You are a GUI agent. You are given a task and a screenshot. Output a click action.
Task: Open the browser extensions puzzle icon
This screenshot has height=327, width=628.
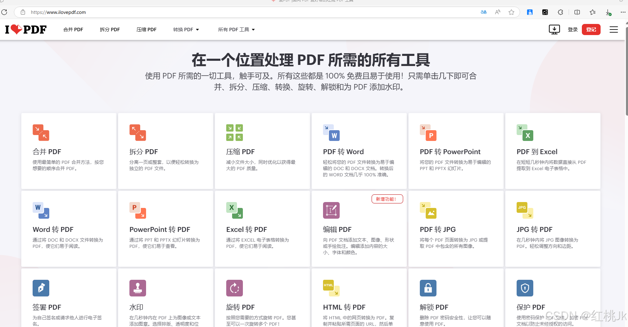[560, 12]
